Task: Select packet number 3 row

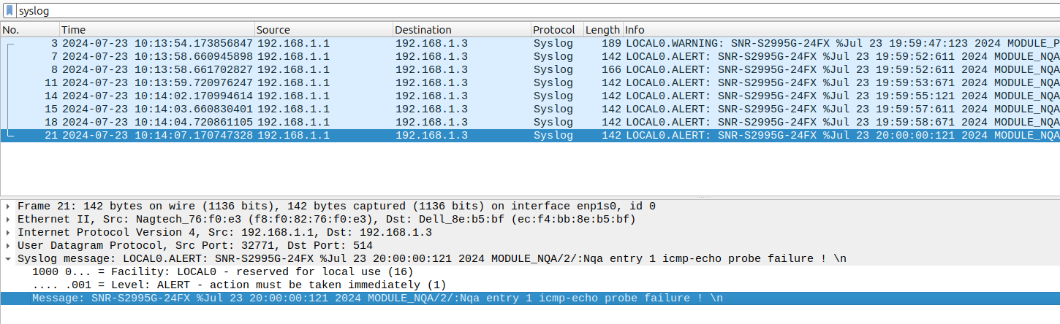Action: tap(530, 44)
